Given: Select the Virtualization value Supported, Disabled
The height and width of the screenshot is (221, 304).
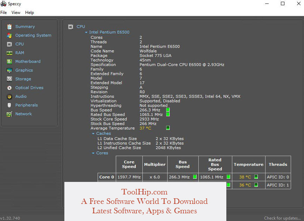Looking at the screenshot, I should (160, 101).
